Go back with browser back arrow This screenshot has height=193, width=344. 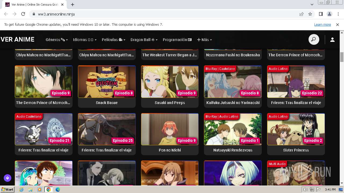point(6,14)
